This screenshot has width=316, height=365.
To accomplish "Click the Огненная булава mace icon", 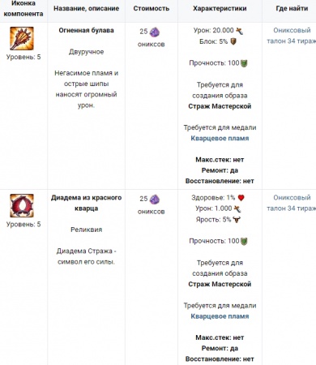I will tap(22, 38).
